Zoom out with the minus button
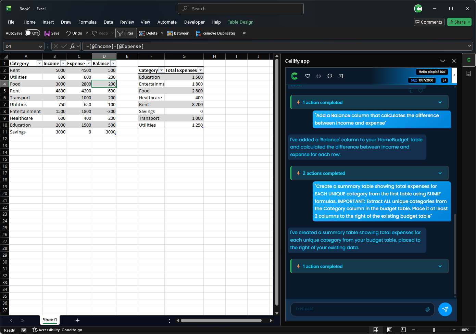 (414, 330)
